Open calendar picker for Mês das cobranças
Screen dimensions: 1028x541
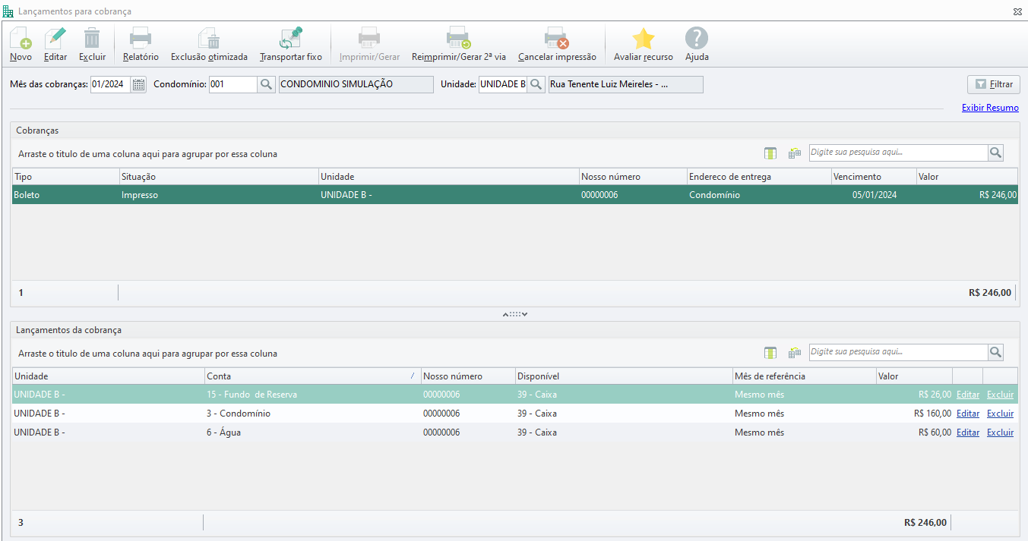point(138,84)
